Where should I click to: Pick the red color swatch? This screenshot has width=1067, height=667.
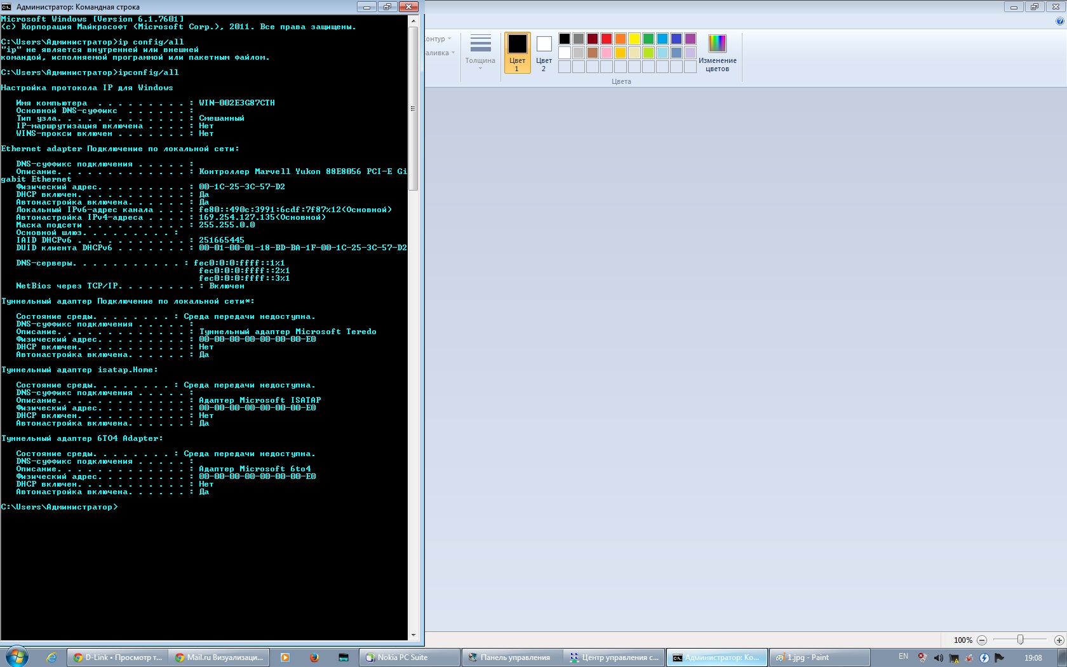point(607,39)
